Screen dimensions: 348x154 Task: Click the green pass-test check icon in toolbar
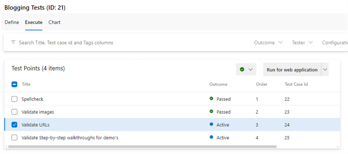242,70
